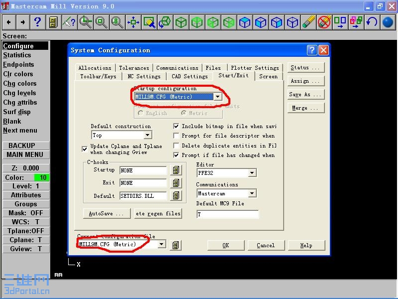Click the Mirror transform toolbar icon
Image resolution: width=398 pixels, height=299 pixels.
[340, 22]
